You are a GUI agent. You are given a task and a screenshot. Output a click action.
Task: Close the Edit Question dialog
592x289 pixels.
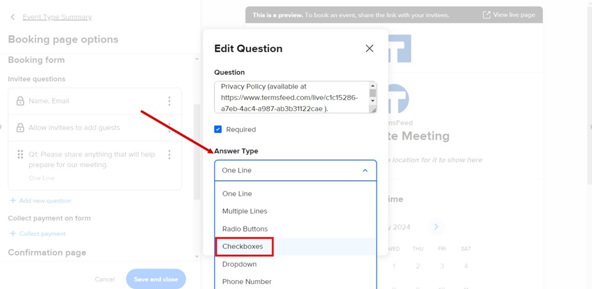click(x=369, y=48)
